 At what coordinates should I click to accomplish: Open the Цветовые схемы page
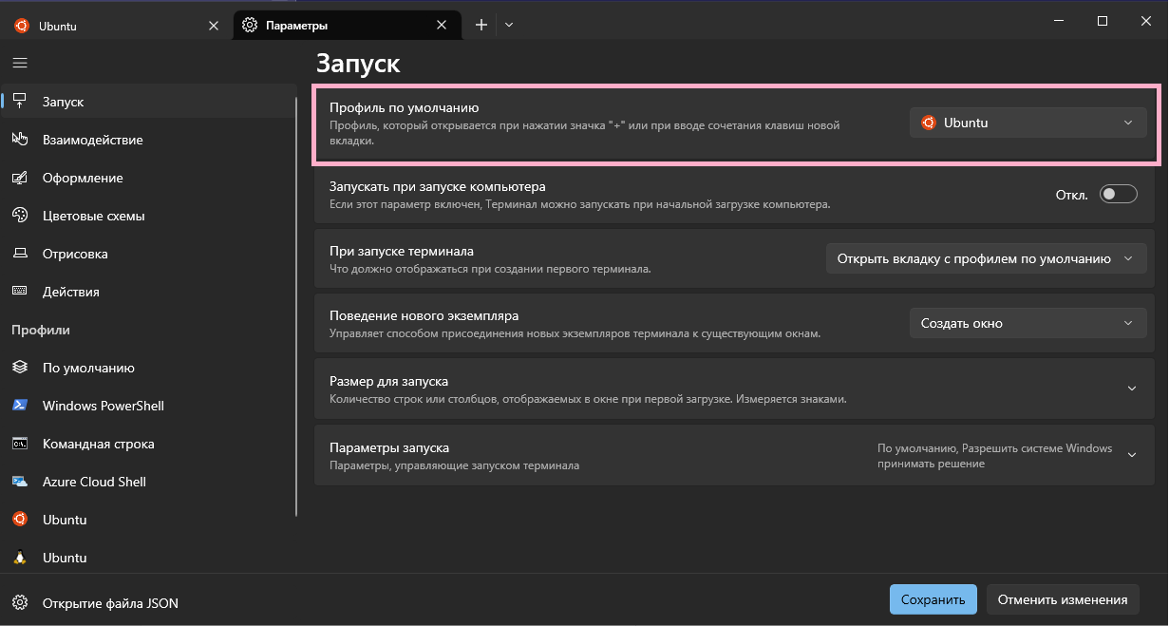[x=150, y=216]
